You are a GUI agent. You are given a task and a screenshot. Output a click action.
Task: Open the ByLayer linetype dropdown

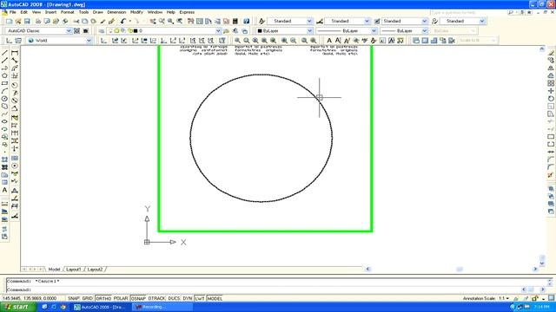pyautogui.click(x=374, y=31)
